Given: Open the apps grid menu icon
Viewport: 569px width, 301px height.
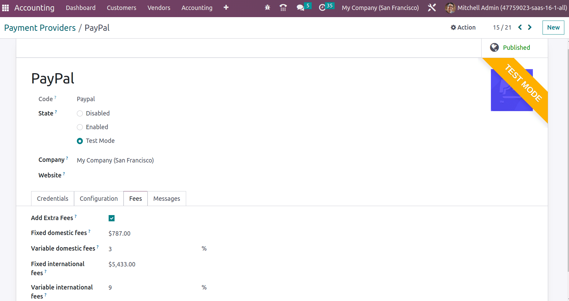Looking at the screenshot, I should coord(5,8).
